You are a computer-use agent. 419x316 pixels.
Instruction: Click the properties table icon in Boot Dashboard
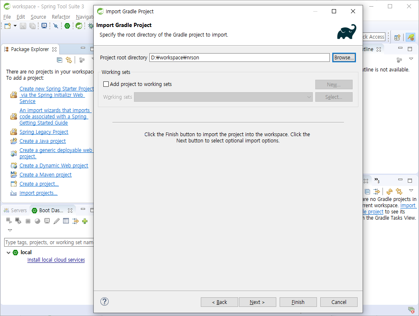tap(66, 221)
